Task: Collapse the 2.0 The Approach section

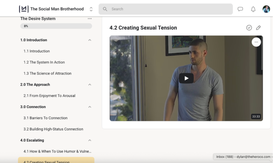Action: pyautogui.click(x=90, y=85)
